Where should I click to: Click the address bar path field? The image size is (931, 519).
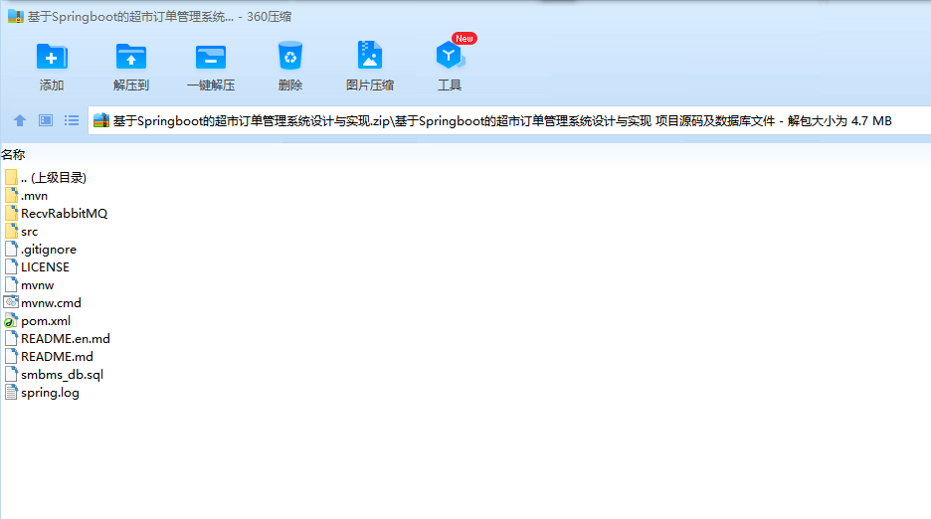click(x=509, y=120)
